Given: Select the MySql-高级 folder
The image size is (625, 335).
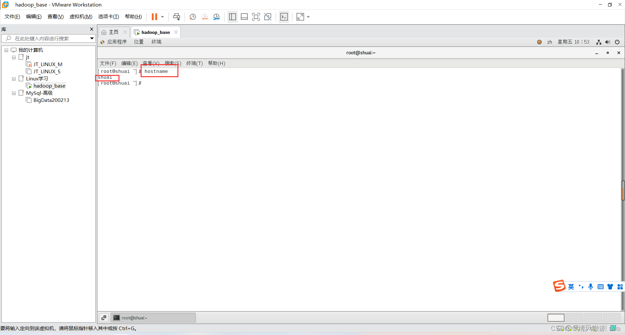Looking at the screenshot, I should tap(36, 93).
